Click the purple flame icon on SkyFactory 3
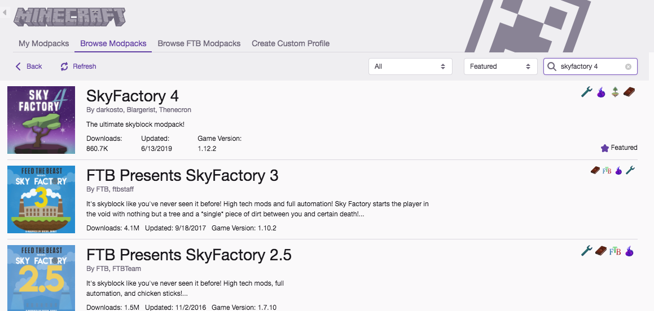Viewport: 654px width, 311px height. coord(618,170)
